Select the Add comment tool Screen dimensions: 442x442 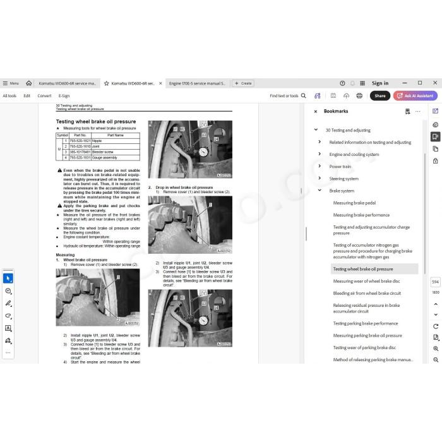(8, 291)
